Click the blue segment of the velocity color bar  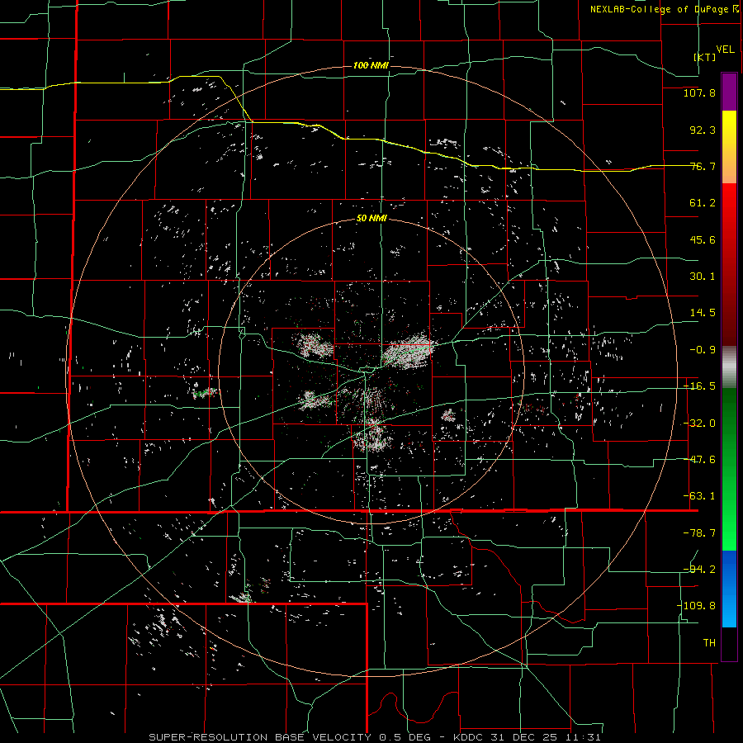click(729, 589)
